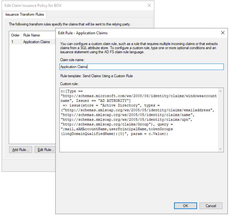The height and width of the screenshot is (216, 231).
Task: Click the Order column header
Action: click(x=15, y=35)
